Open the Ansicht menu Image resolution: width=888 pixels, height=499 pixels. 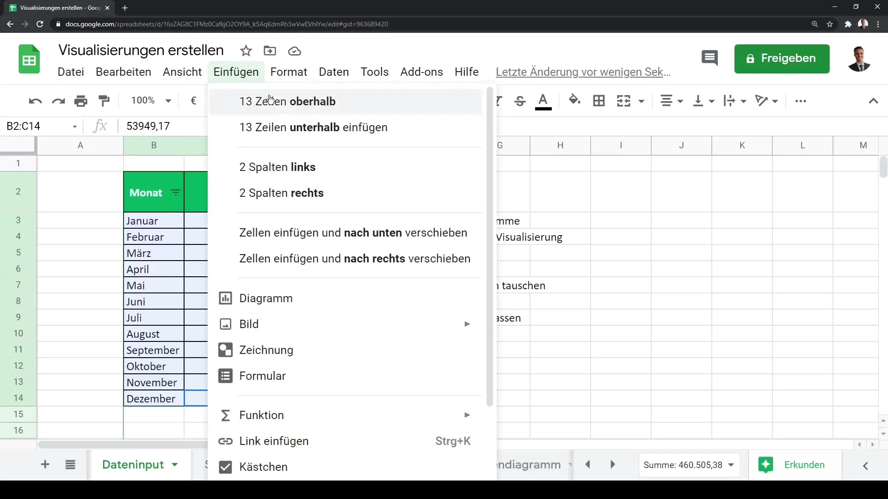(x=182, y=72)
